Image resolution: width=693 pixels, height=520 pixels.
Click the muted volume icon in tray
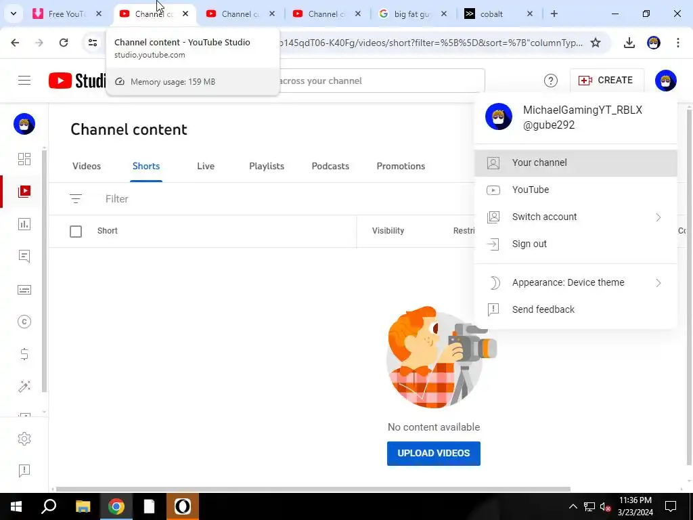pyautogui.click(x=606, y=506)
